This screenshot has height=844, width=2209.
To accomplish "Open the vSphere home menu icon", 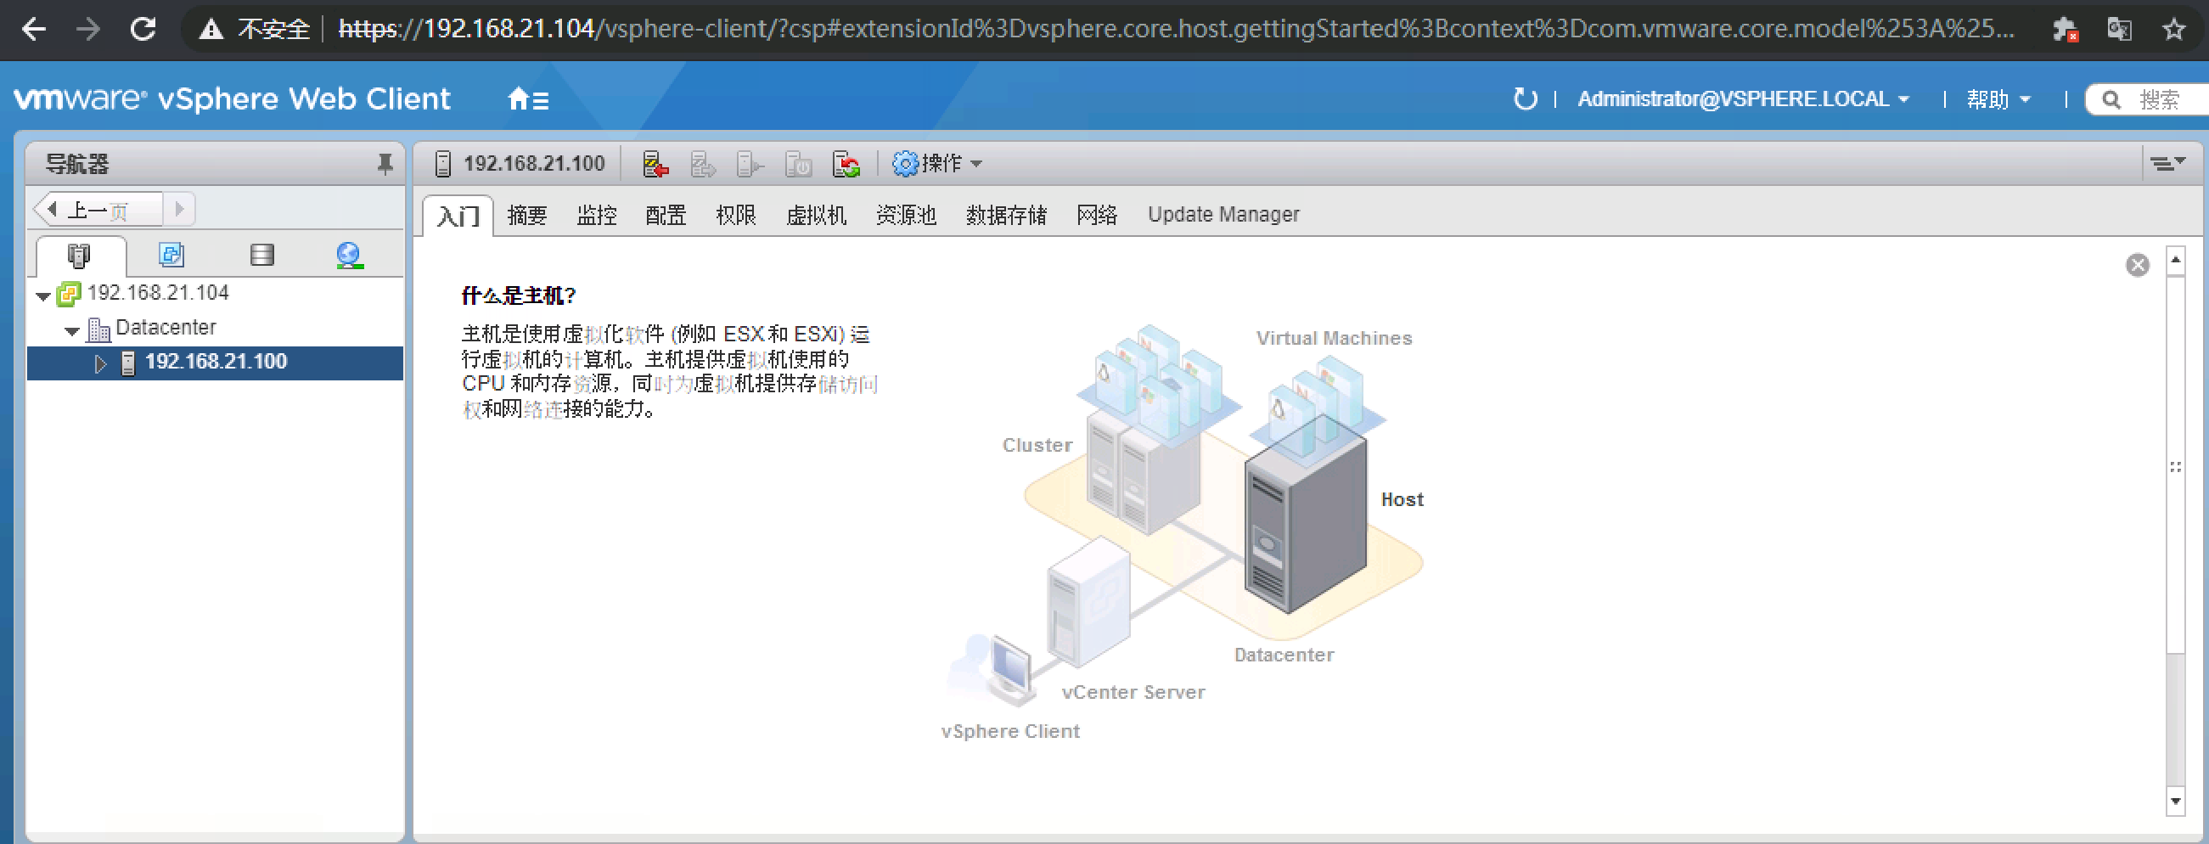I will point(527,99).
